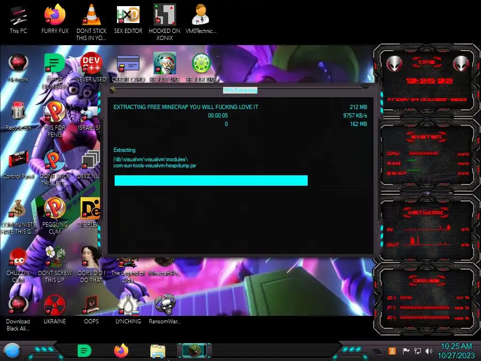Open the CREDIT CARD desktop shortcut
This screenshot has height=361, width=481.
coord(128,68)
